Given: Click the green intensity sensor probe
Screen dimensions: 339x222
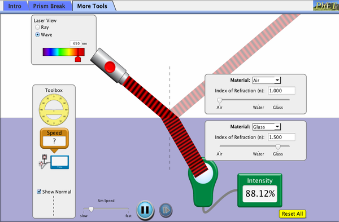Looking at the screenshot, I should point(203,183).
